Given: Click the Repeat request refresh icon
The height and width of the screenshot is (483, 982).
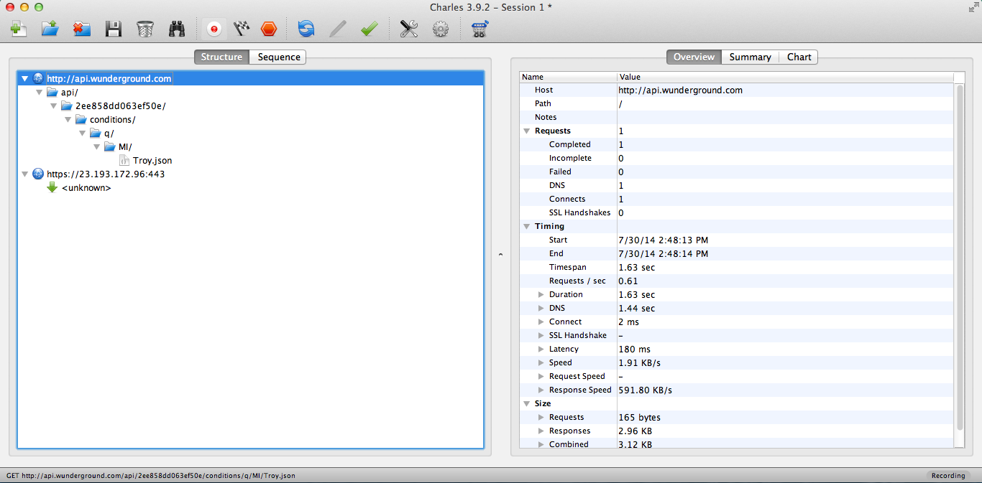Looking at the screenshot, I should (x=306, y=29).
